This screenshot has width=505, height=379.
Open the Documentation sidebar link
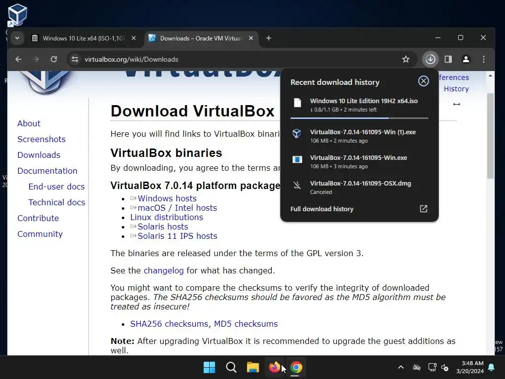[x=47, y=171]
